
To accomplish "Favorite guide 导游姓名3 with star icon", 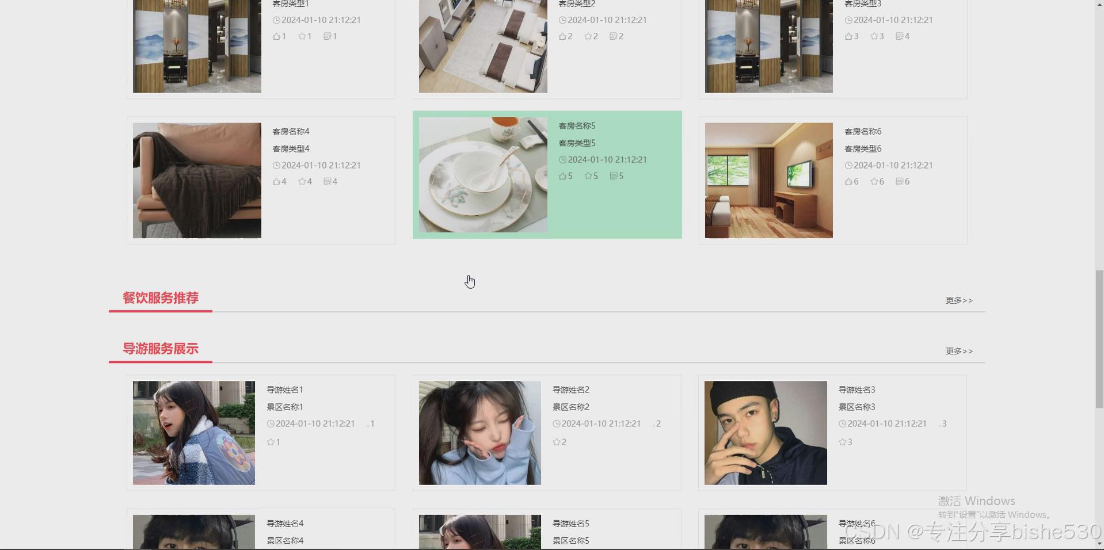I will (x=843, y=442).
